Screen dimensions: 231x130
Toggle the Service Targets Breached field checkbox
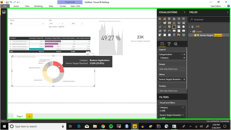click(x=195, y=35)
